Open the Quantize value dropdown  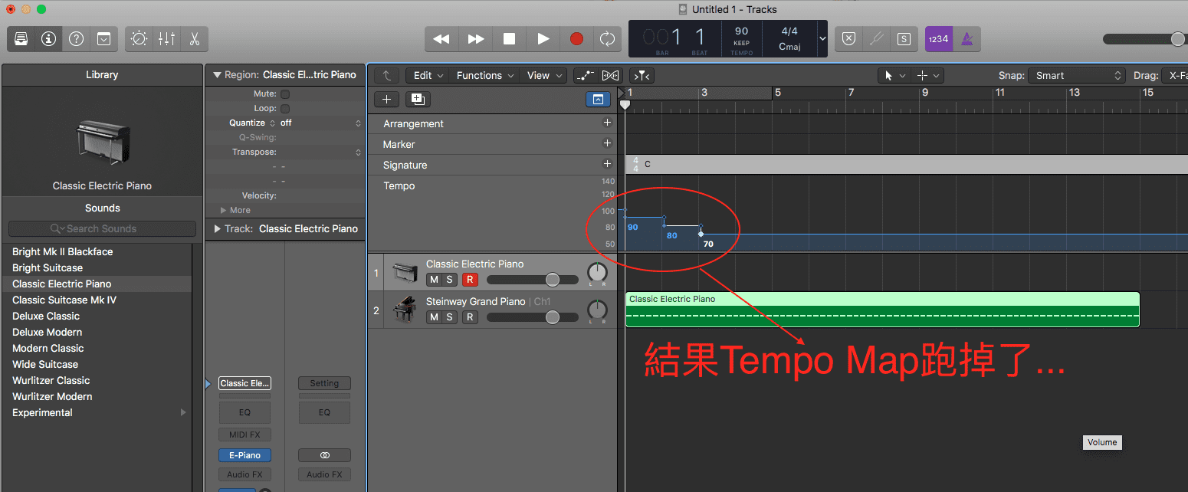(320, 123)
